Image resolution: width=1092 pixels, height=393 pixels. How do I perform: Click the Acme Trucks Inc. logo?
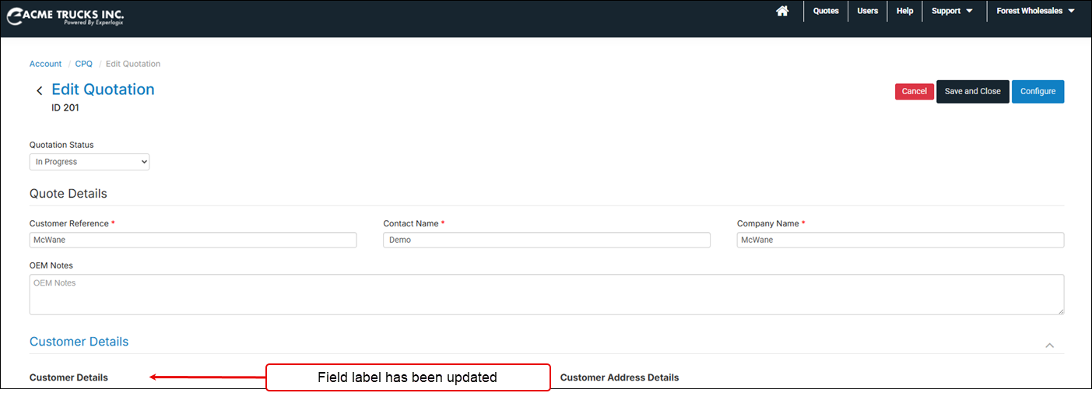point(65,16)
